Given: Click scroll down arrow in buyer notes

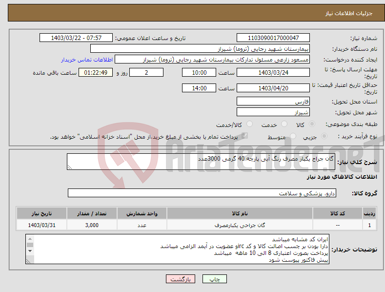Looking at the screenshot, I should (x=30, y=250).
